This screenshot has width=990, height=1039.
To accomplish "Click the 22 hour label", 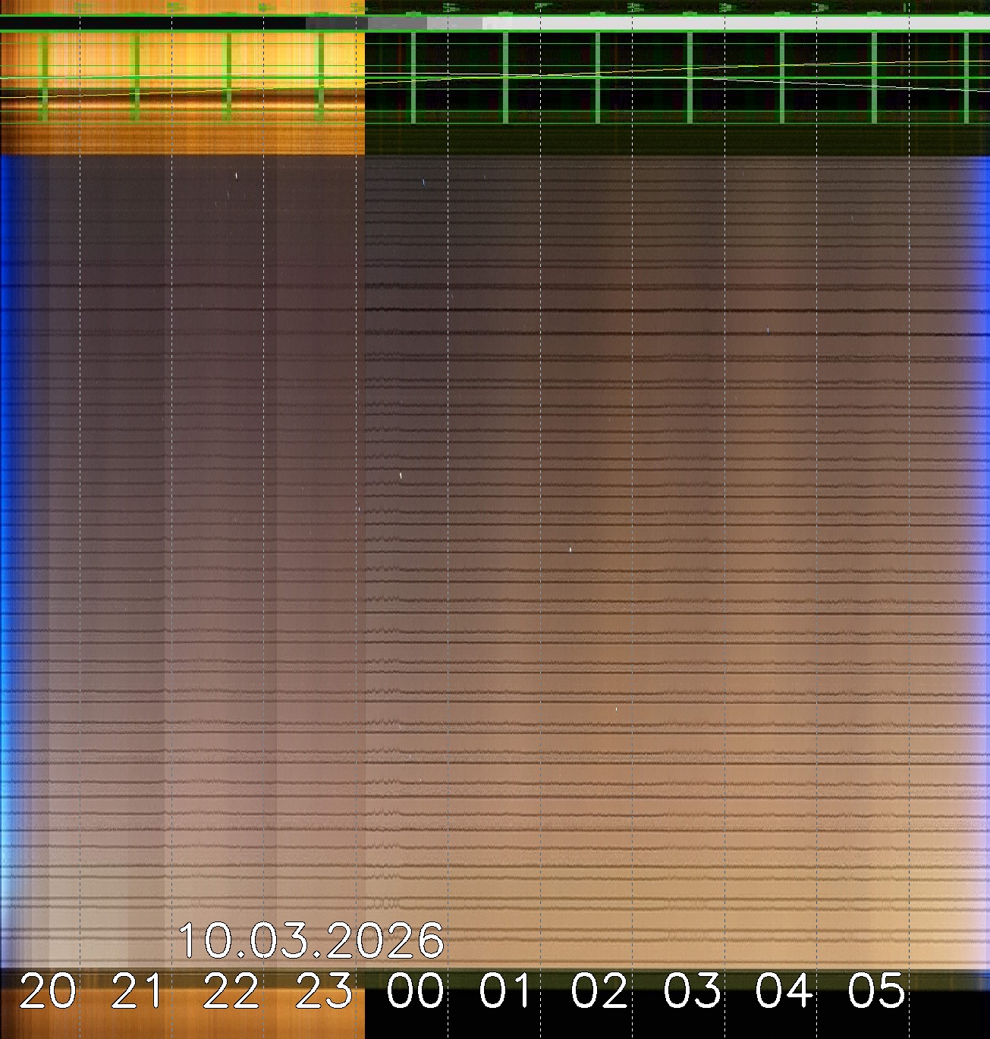I will (231, 990).
